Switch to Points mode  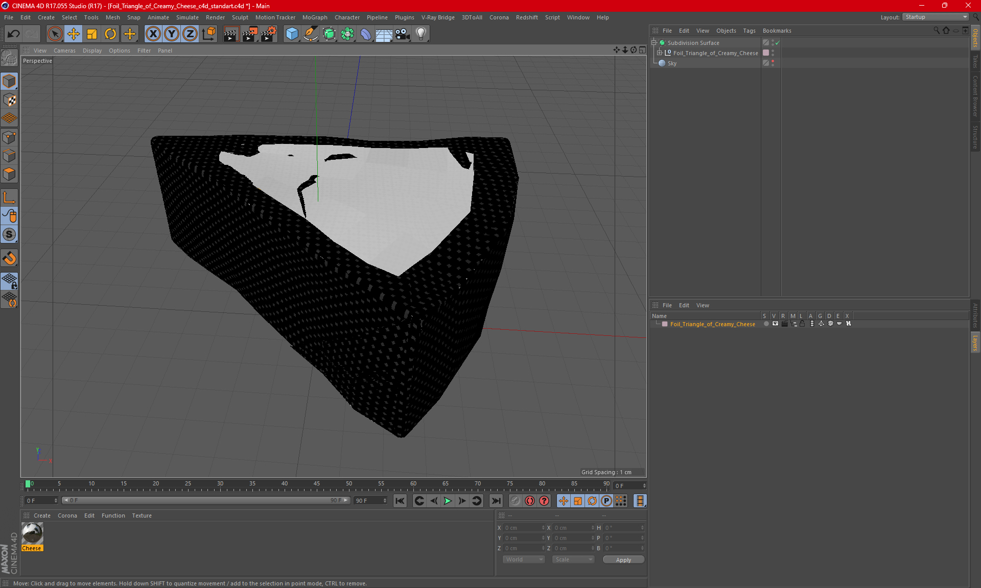(9, 137)
